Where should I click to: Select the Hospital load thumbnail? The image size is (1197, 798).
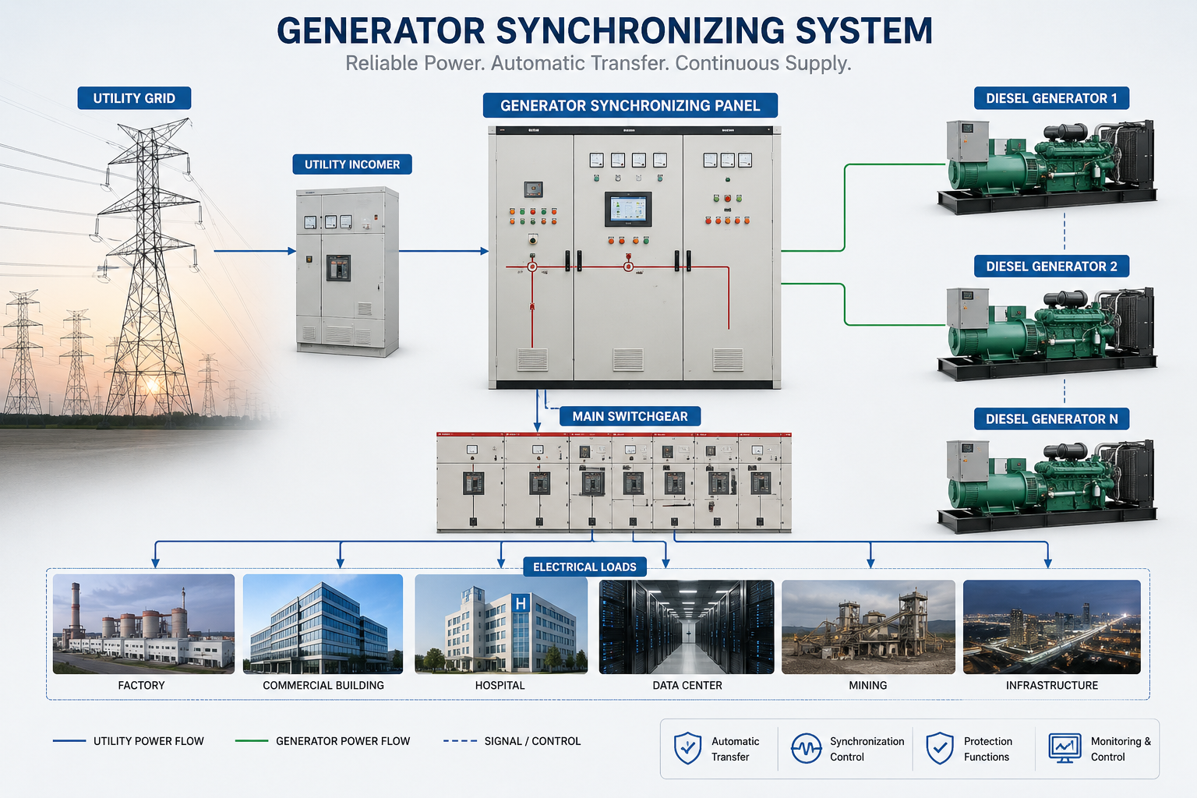[501, 624]
